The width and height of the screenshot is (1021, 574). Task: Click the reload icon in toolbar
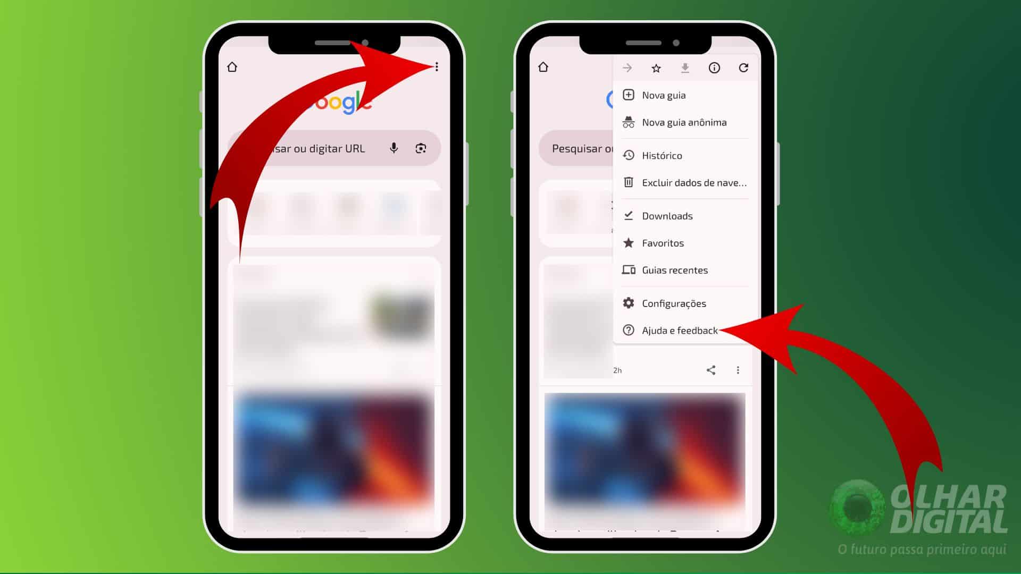click(x=743, y=67)
